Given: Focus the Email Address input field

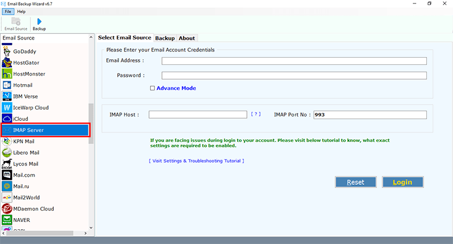Looking at the screenshot, I should pyautogui.click(x=294, y=61).
